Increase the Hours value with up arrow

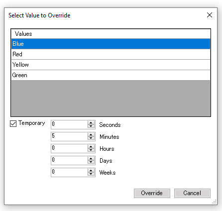(91, 147)
